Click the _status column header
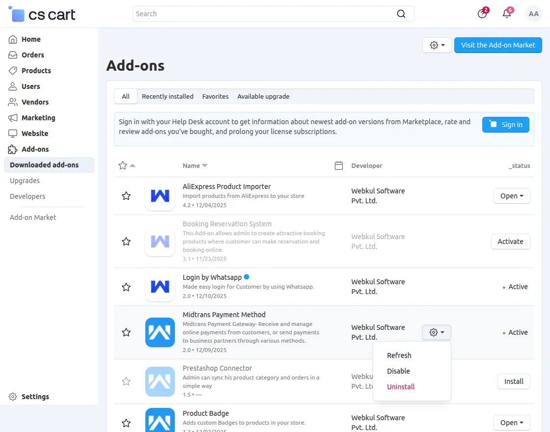 pyautogui.click(x=520, y=165)
